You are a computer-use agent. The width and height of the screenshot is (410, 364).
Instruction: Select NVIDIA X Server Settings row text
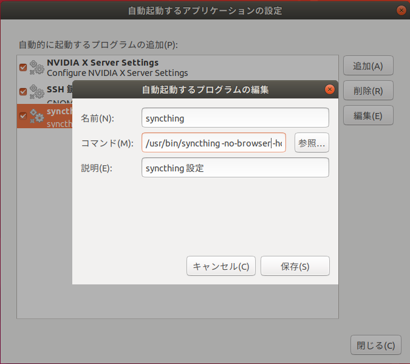pyautogui.click(x=103, y=63)
